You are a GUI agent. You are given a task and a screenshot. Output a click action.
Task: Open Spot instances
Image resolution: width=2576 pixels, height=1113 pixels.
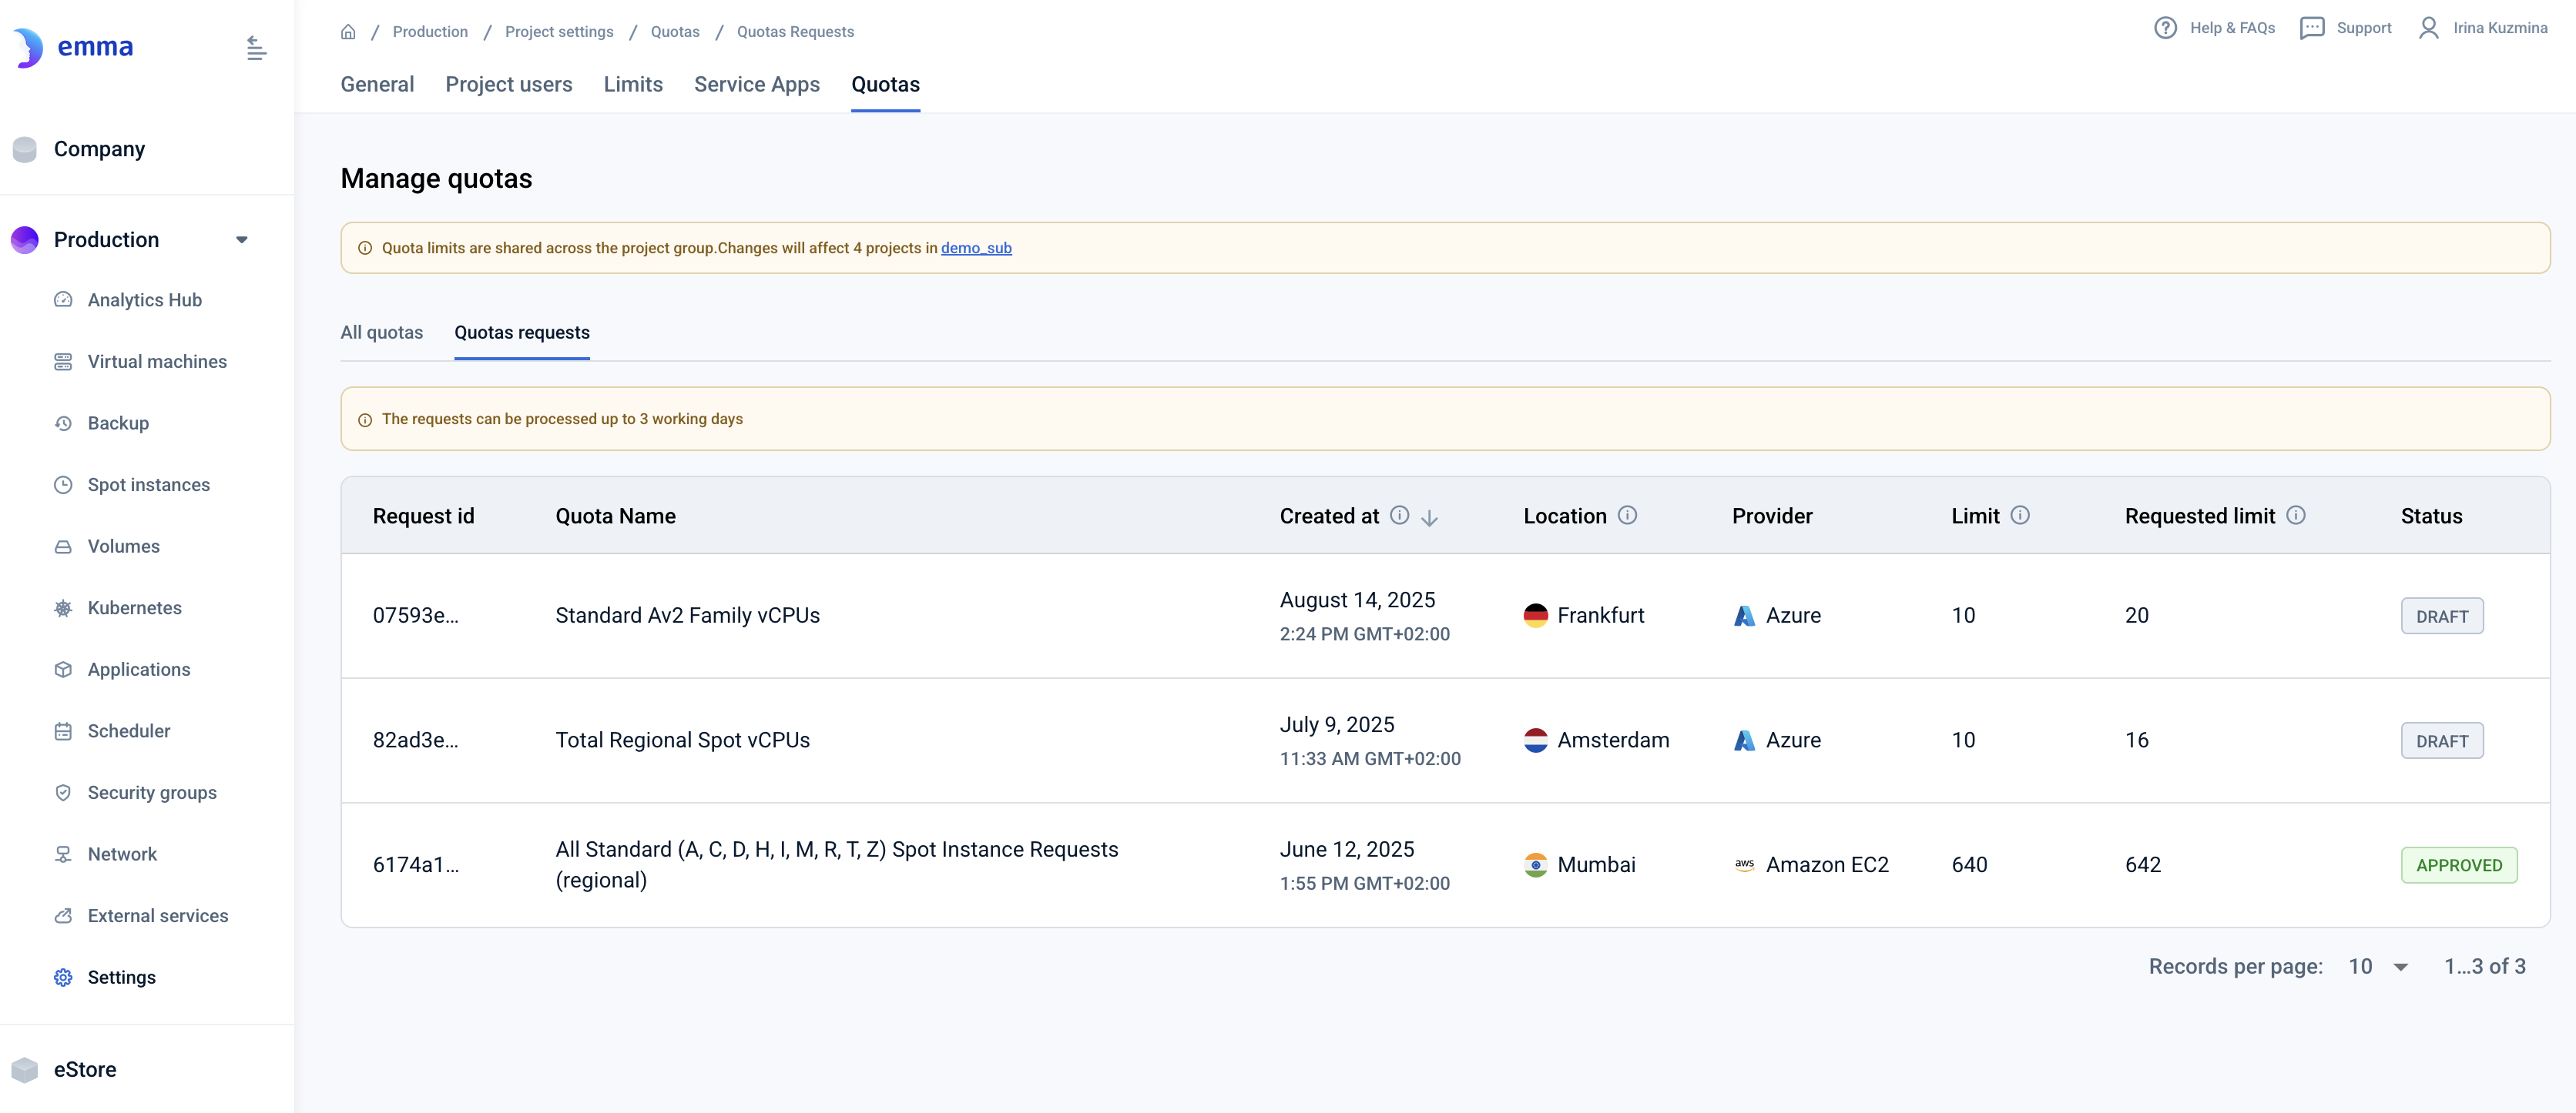[x=148, y=485]
